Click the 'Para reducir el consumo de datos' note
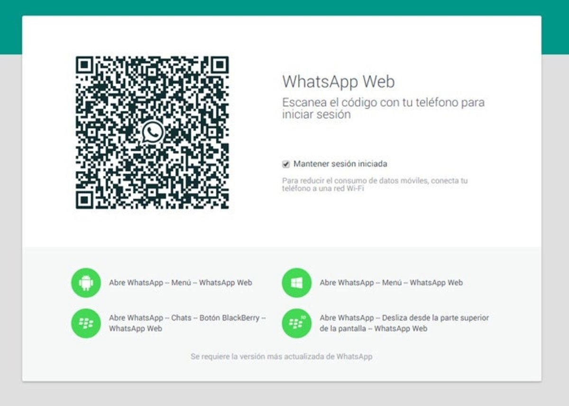Viewport: 569px width, 406px height. (375, 185)
